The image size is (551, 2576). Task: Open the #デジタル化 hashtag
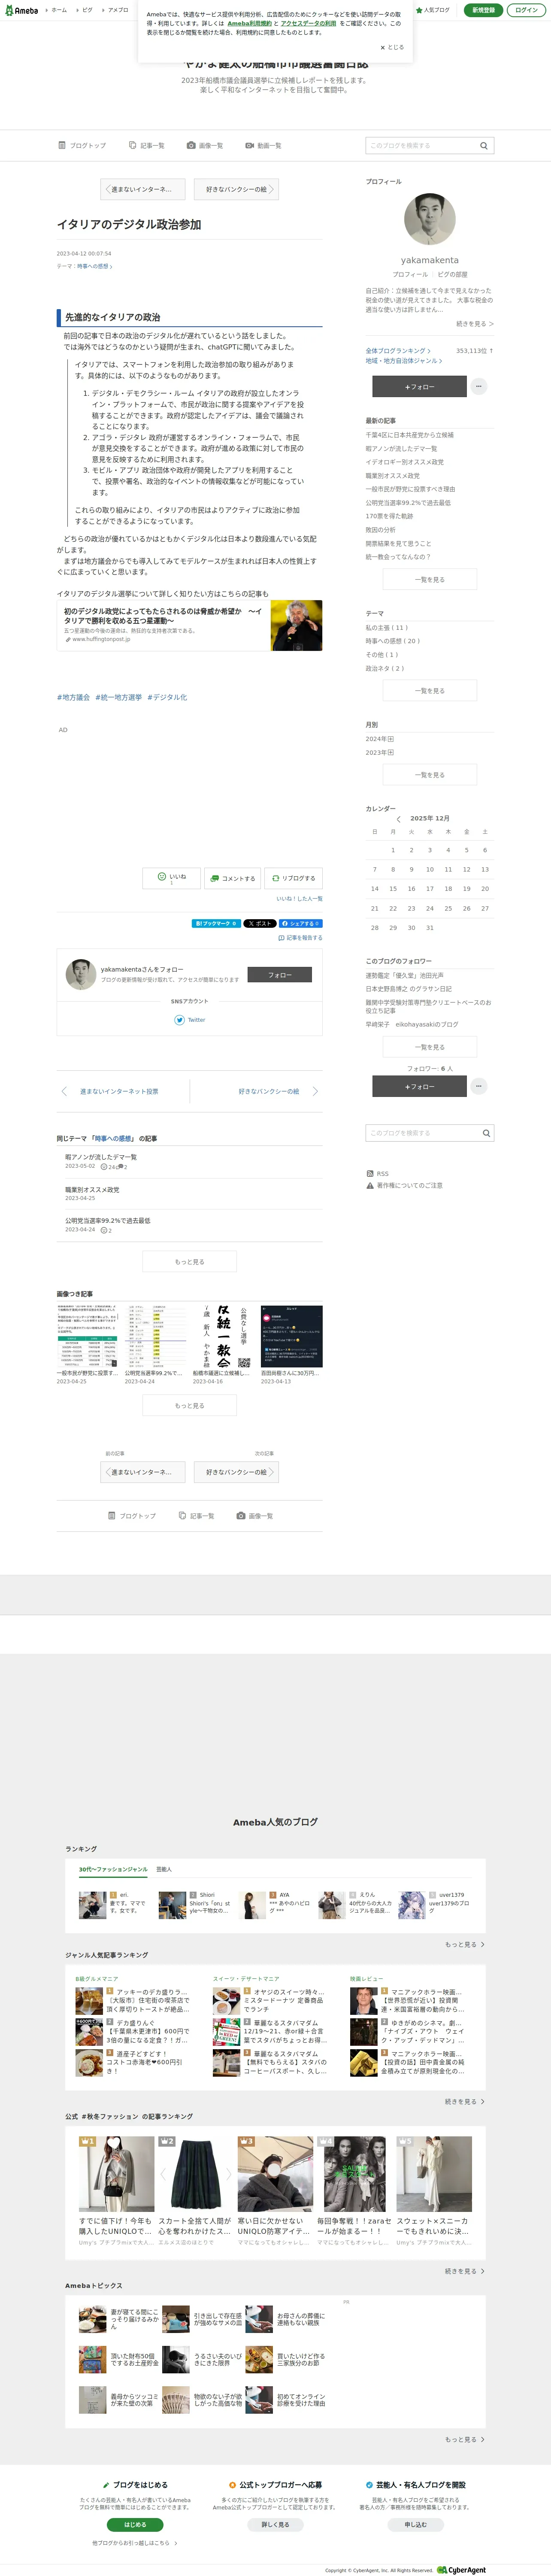point(167,697)
